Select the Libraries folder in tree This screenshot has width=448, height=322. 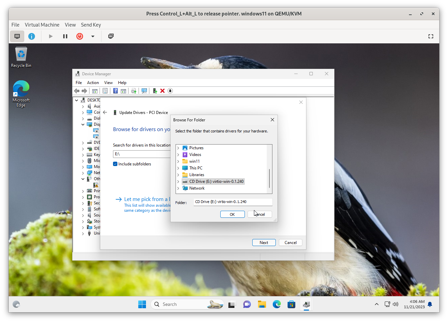pyautogui.click(x=193, y=175)
